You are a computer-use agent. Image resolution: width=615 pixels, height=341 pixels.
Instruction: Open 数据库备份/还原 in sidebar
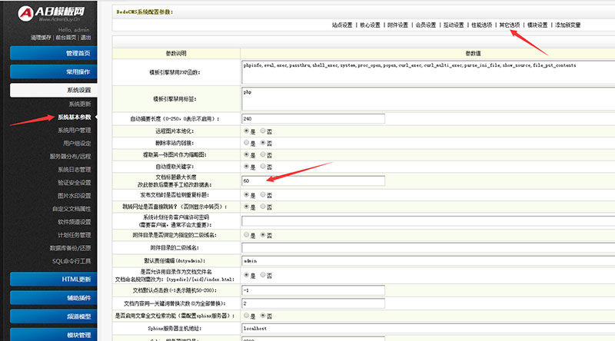pyautogui.click(x=70, y=248)
